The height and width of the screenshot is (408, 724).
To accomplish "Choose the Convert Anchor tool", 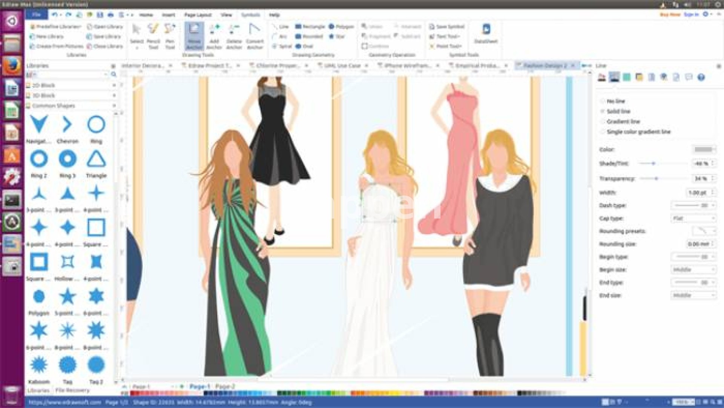I will 255,35.
